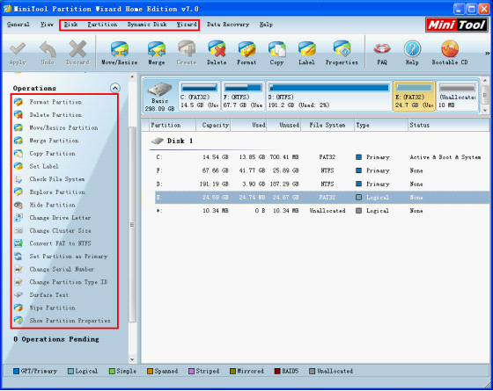The height and width of the screenshot is (391, 493).
Task: Click the Create toolbar icon
Action: point(187,53)
